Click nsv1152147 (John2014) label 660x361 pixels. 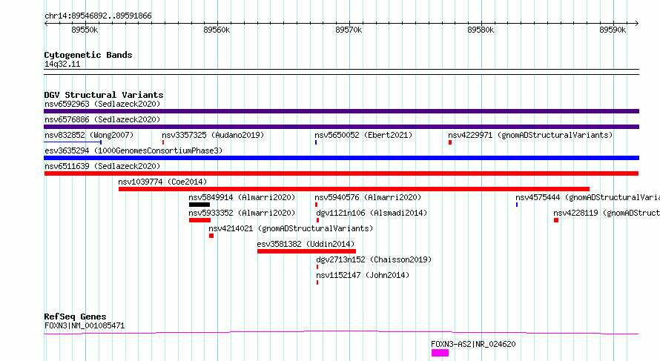(x=363, y=275)
